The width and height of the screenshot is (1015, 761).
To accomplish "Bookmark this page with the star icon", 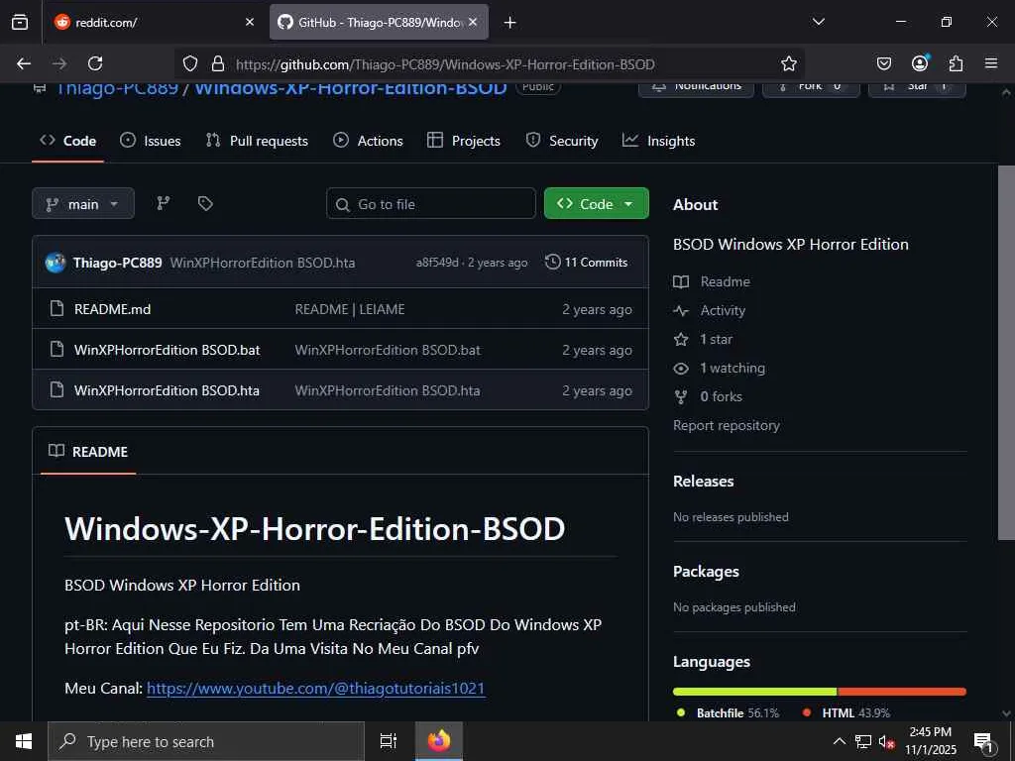I will pyautogui.click(x=788, y=63).
